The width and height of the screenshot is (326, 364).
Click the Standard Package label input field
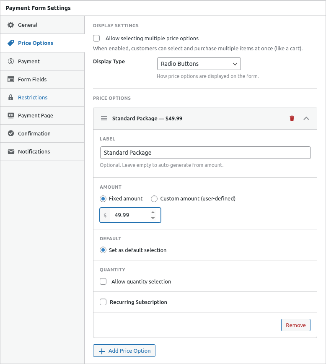[x=205, y=152]
